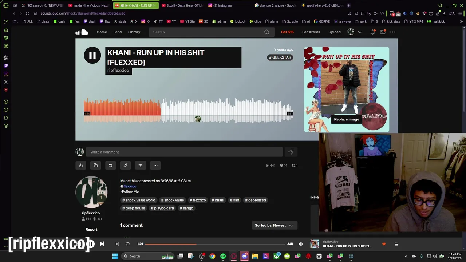This screenshot has width=466, height=262.
Task: Click the Report link
Action: 91,230
